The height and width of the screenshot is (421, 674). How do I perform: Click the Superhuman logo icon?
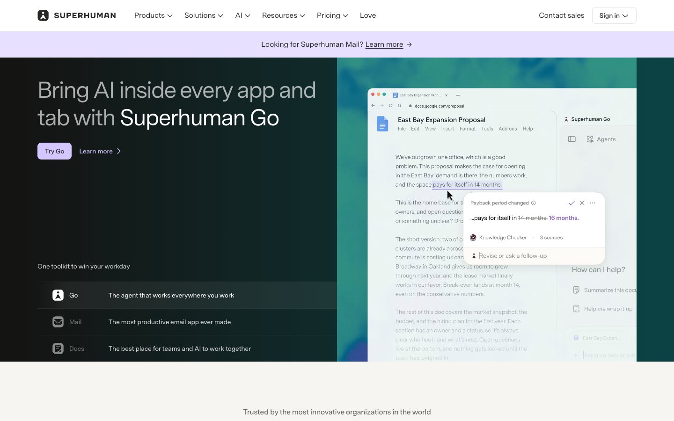click(x=43, y=15)
